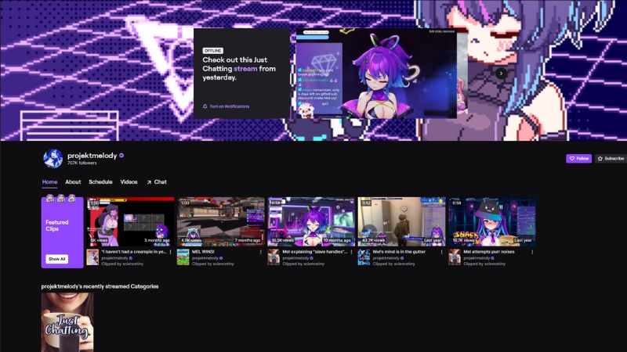Click the 707K followers text
This screenshot has width=627, height=352.
82,163
